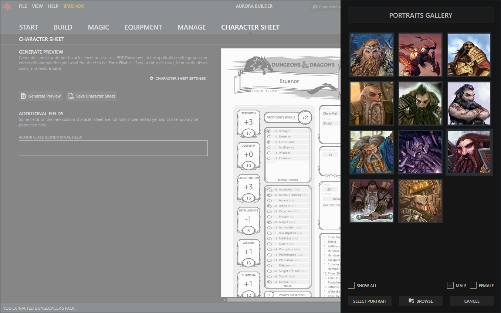
Task: Select the bald tattooed dwarf with crossed arms
Action: [469, 103]
